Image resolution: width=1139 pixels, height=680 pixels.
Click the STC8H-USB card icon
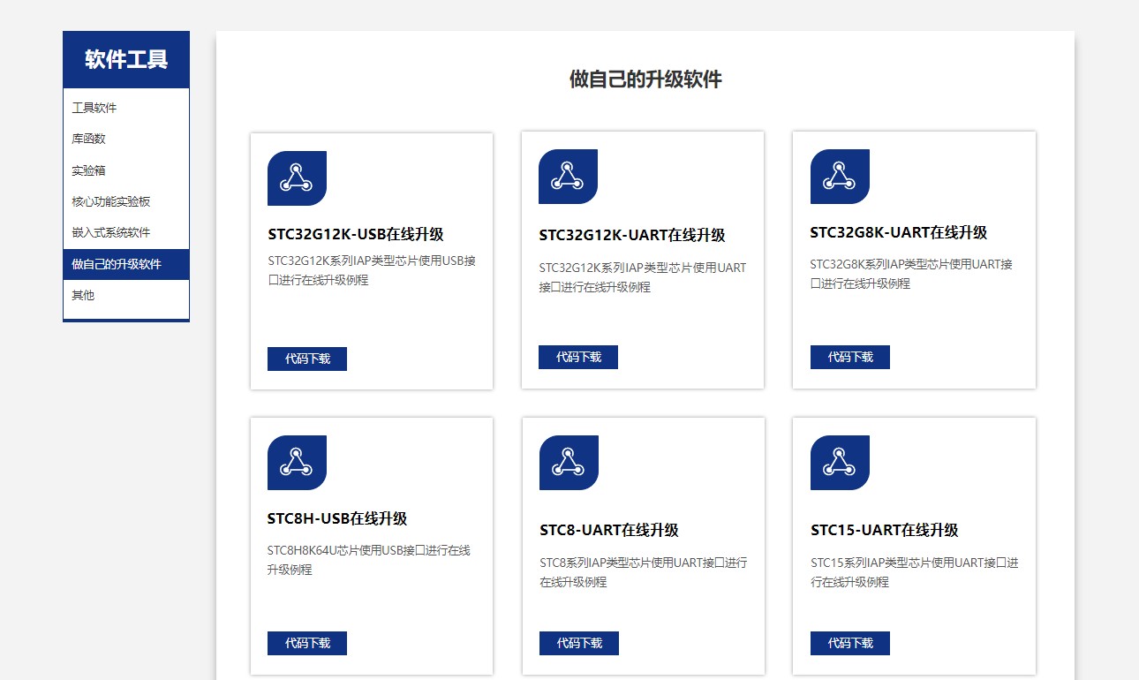point(297,463)
